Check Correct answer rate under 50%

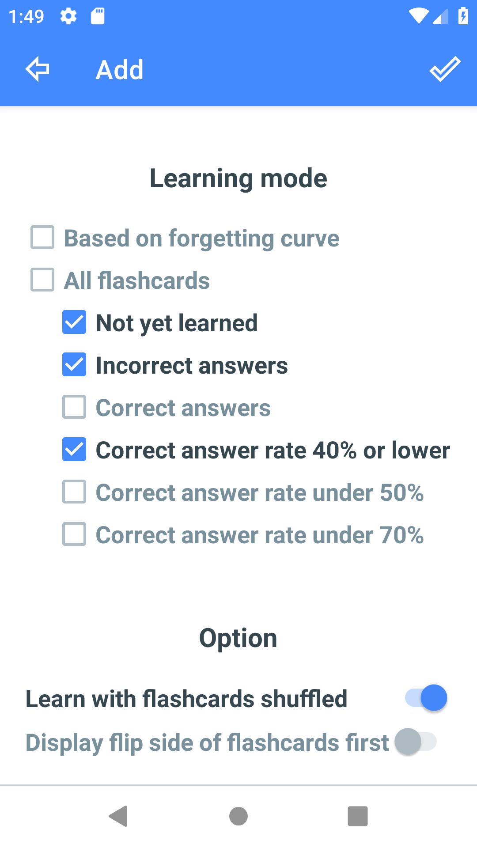(74, 492)
